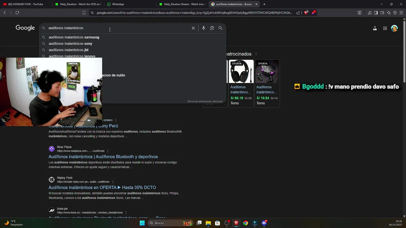Open Brave Shields lion icon

pos(306,13)
